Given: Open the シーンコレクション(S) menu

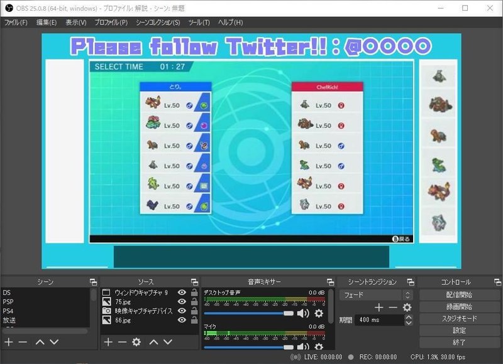Looking at the screenshot, I should click(158, 23).
